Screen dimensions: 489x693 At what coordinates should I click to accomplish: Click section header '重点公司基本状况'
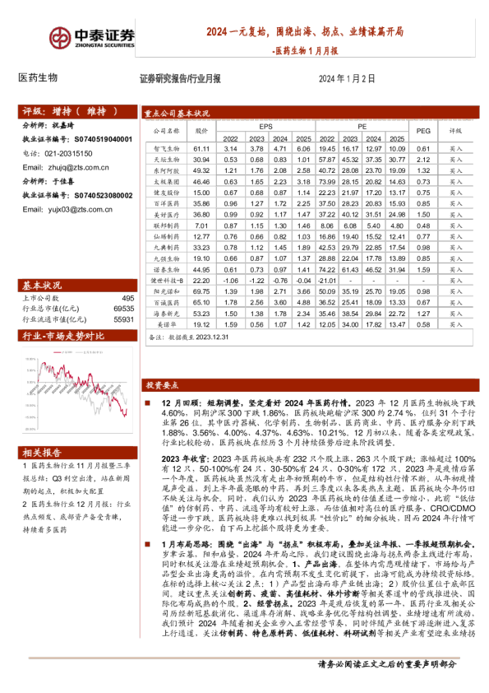[177, 114]
